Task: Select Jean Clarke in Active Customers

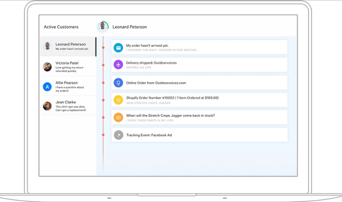Action: point(68,105)
